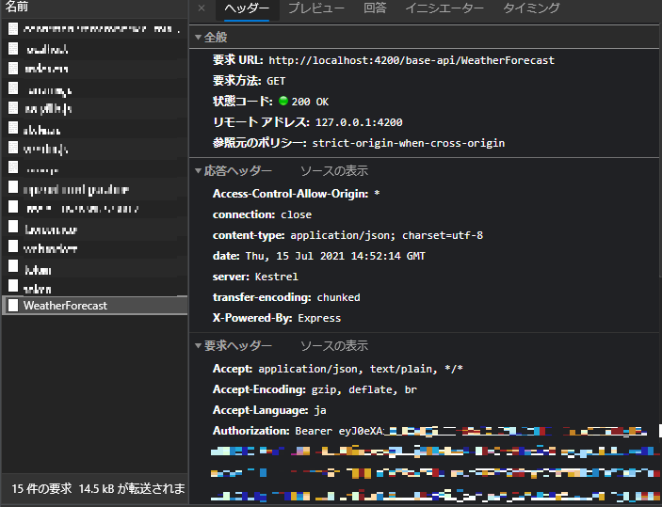Open the タイミング tab
Viewport: 662px width, 507px height.
531,8
